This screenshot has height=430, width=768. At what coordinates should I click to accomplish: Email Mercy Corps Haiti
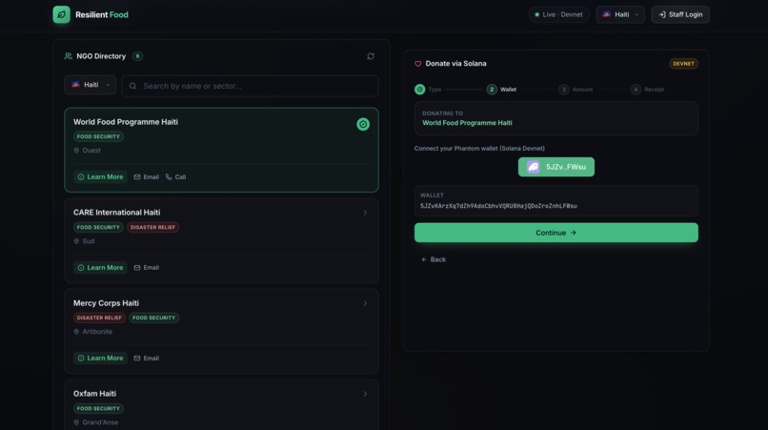point(147,358)
